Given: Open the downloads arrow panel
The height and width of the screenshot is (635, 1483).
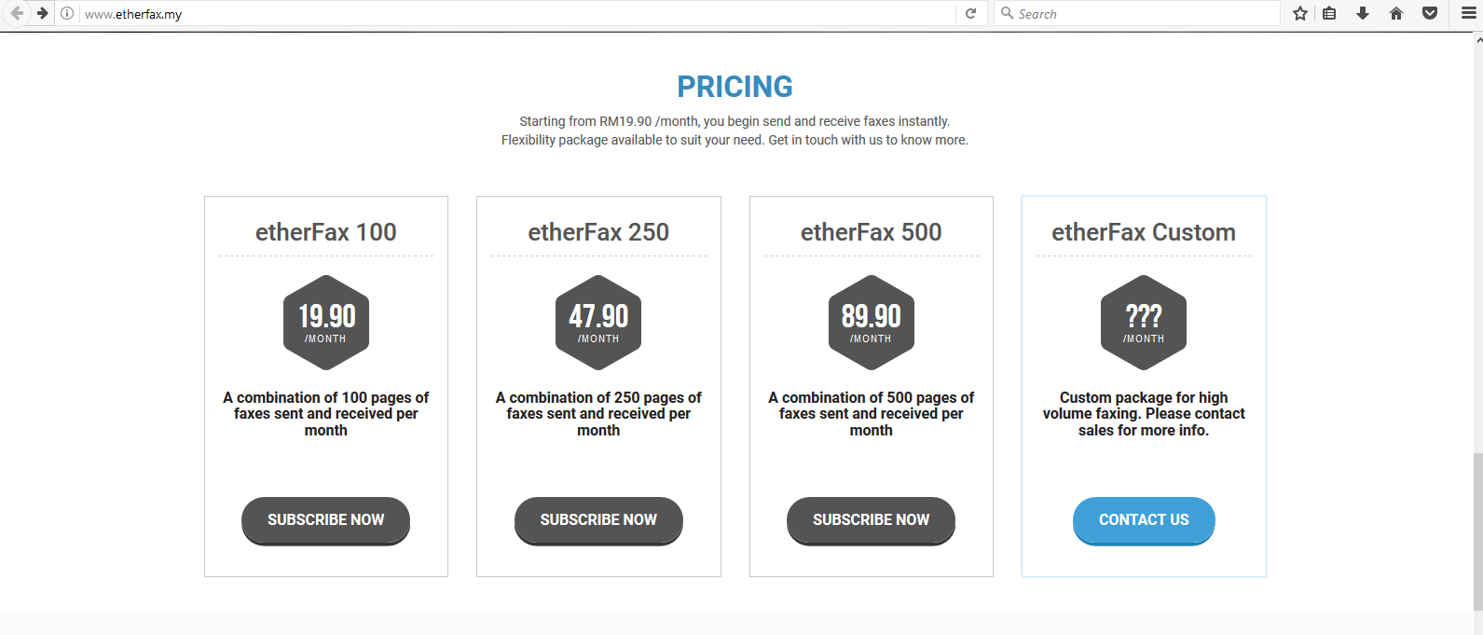Looking at the screenshot, I should [1363, 13].
